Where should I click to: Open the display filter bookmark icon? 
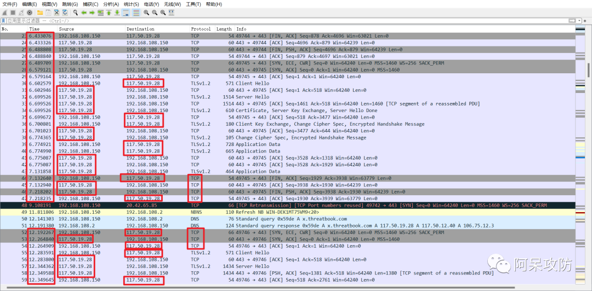3,21
